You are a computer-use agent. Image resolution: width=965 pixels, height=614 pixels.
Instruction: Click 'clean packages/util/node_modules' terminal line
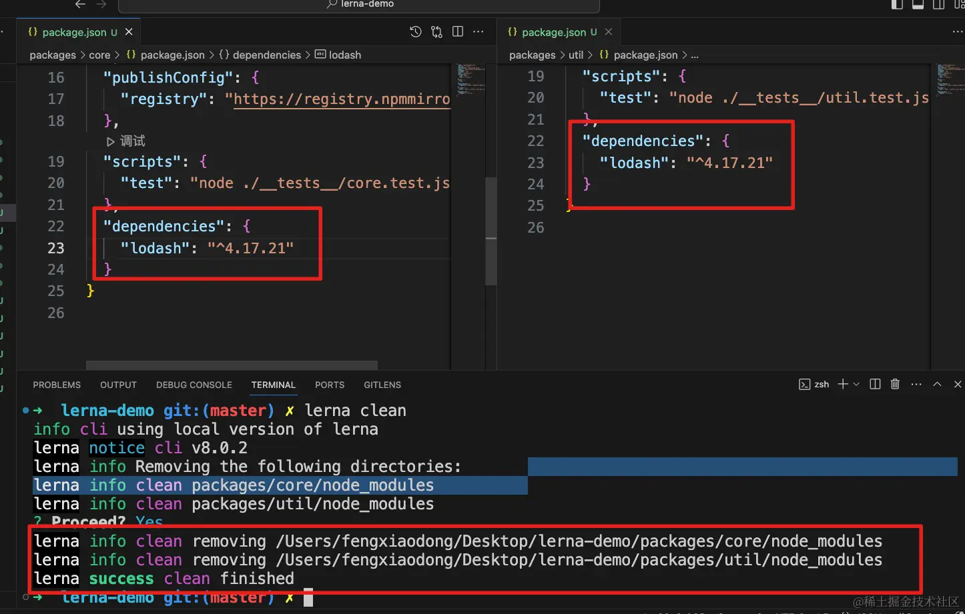click(234, 504)
